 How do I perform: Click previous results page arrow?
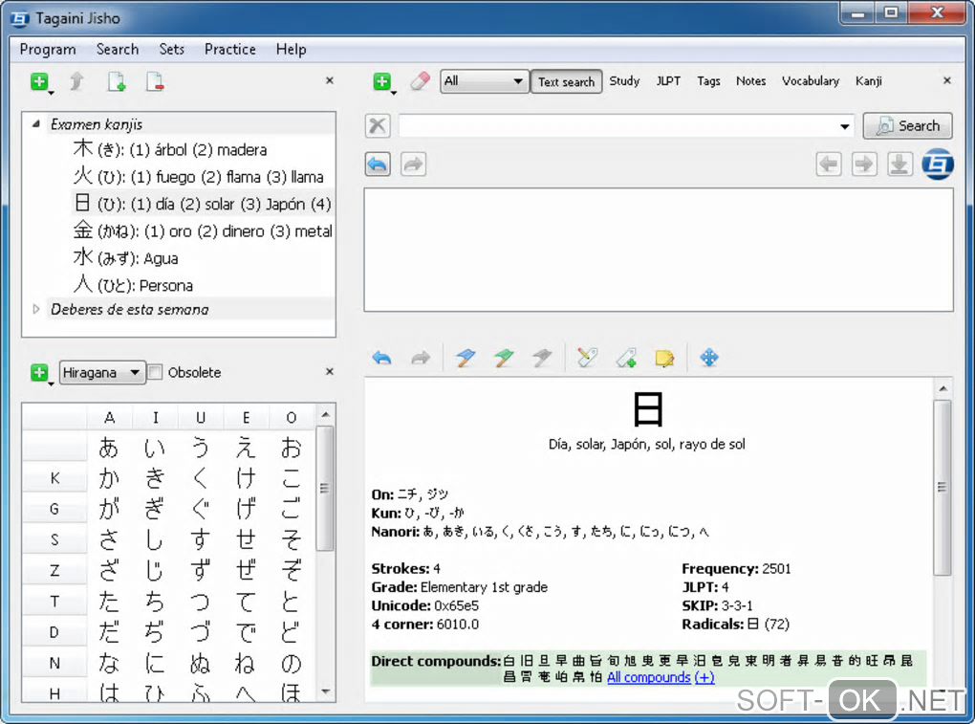pyautogui.click(x=829, y=165)
